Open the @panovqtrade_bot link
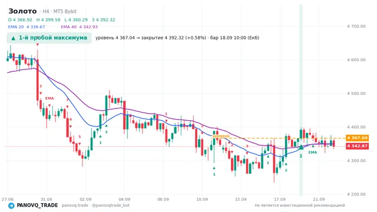 (x=111, y=206)
